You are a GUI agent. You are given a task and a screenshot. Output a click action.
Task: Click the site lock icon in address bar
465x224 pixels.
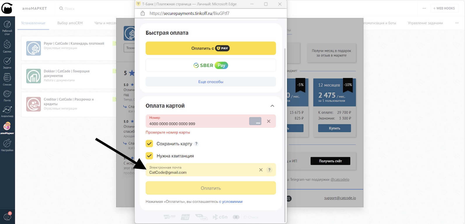pyautogui.click(x=143, y=13)
